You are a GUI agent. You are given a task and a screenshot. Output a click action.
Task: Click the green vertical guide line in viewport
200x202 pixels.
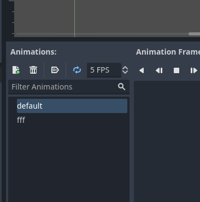74,18
